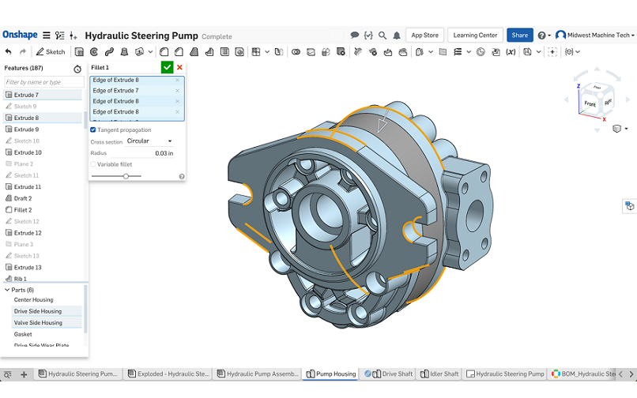The width and height of the screenshot is (637, 398).
Task: Click the frame/selection tool icon
Action: pyautogui.click(x=552, y=51)
